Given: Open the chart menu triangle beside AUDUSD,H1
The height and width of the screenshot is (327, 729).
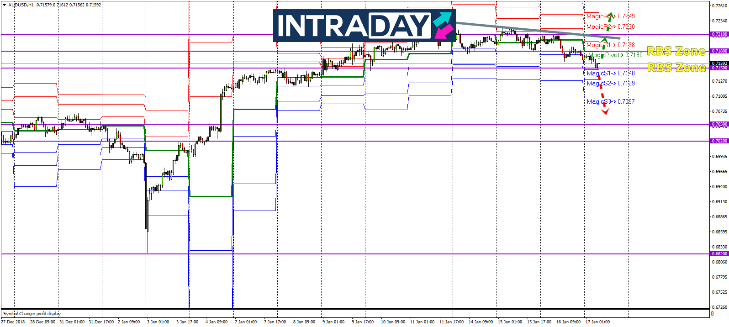Looking at the screenshot, I should [5, 5].
